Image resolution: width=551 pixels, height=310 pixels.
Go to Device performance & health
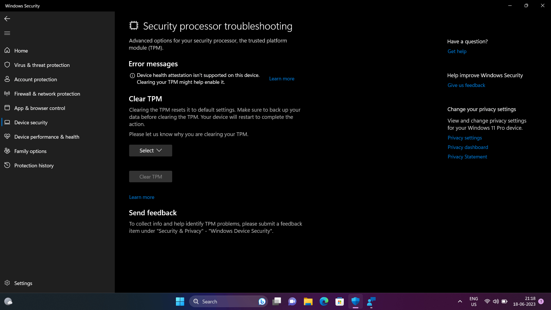click(x=46, y=137)
